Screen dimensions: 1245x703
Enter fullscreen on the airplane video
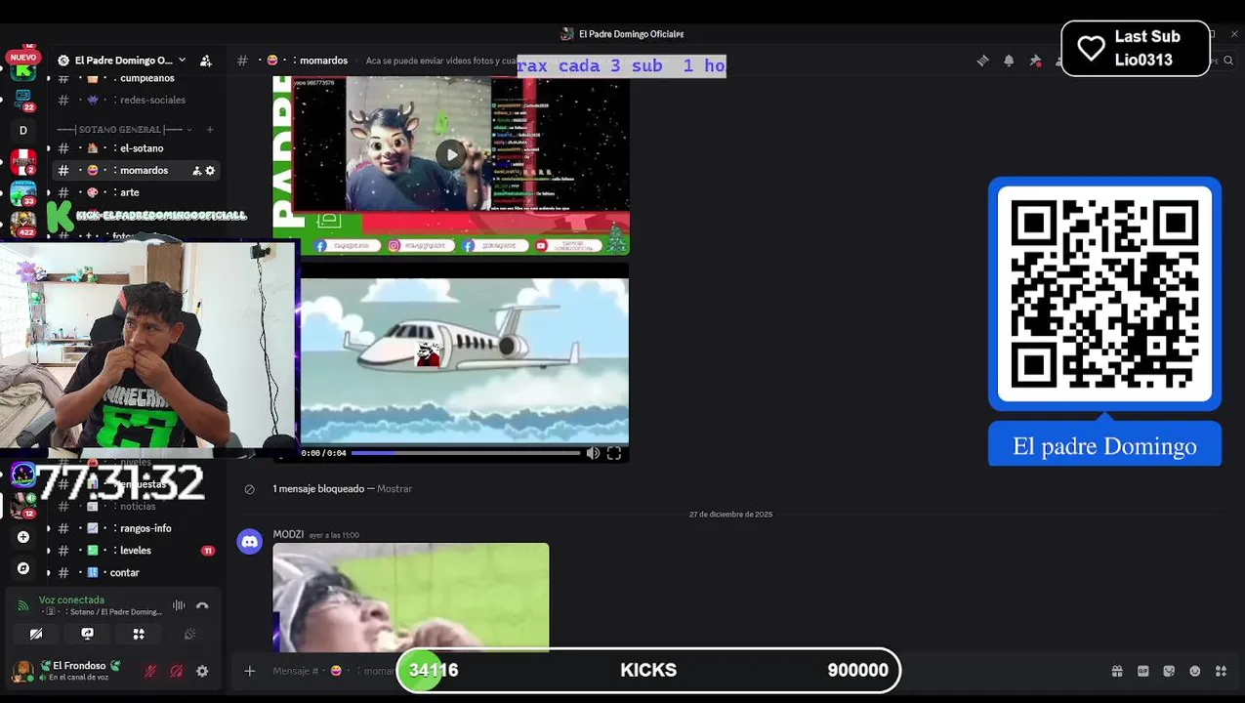[614, 453]
